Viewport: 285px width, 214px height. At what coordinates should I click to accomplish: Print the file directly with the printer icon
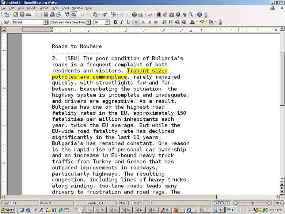pyautogui.click(x=52, y=15)
